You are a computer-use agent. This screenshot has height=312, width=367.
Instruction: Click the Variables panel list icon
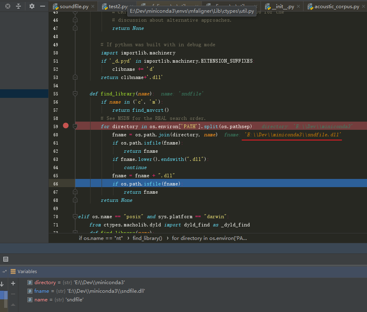pyautogui.click(x=13, y=271)
